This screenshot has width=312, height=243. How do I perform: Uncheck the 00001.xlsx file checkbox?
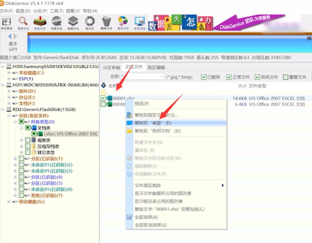[x=103, y=98]
